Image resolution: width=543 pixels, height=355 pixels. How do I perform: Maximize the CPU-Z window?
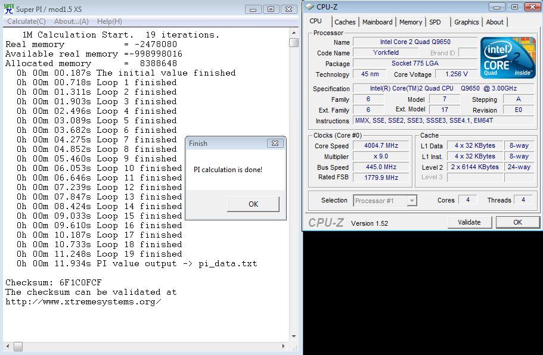tap(514, 7)
